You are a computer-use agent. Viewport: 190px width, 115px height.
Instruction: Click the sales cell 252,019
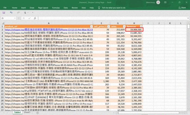tap(118, 30)
